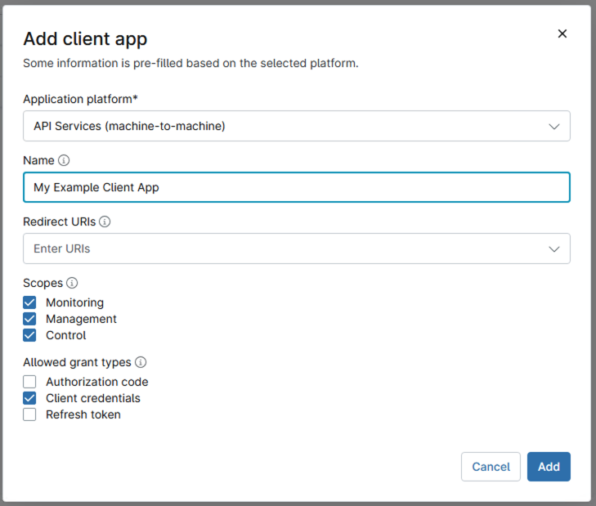Click the Cancel button
Image resolution: width=596 pixels, height=506 pixels.
[491, 467]
